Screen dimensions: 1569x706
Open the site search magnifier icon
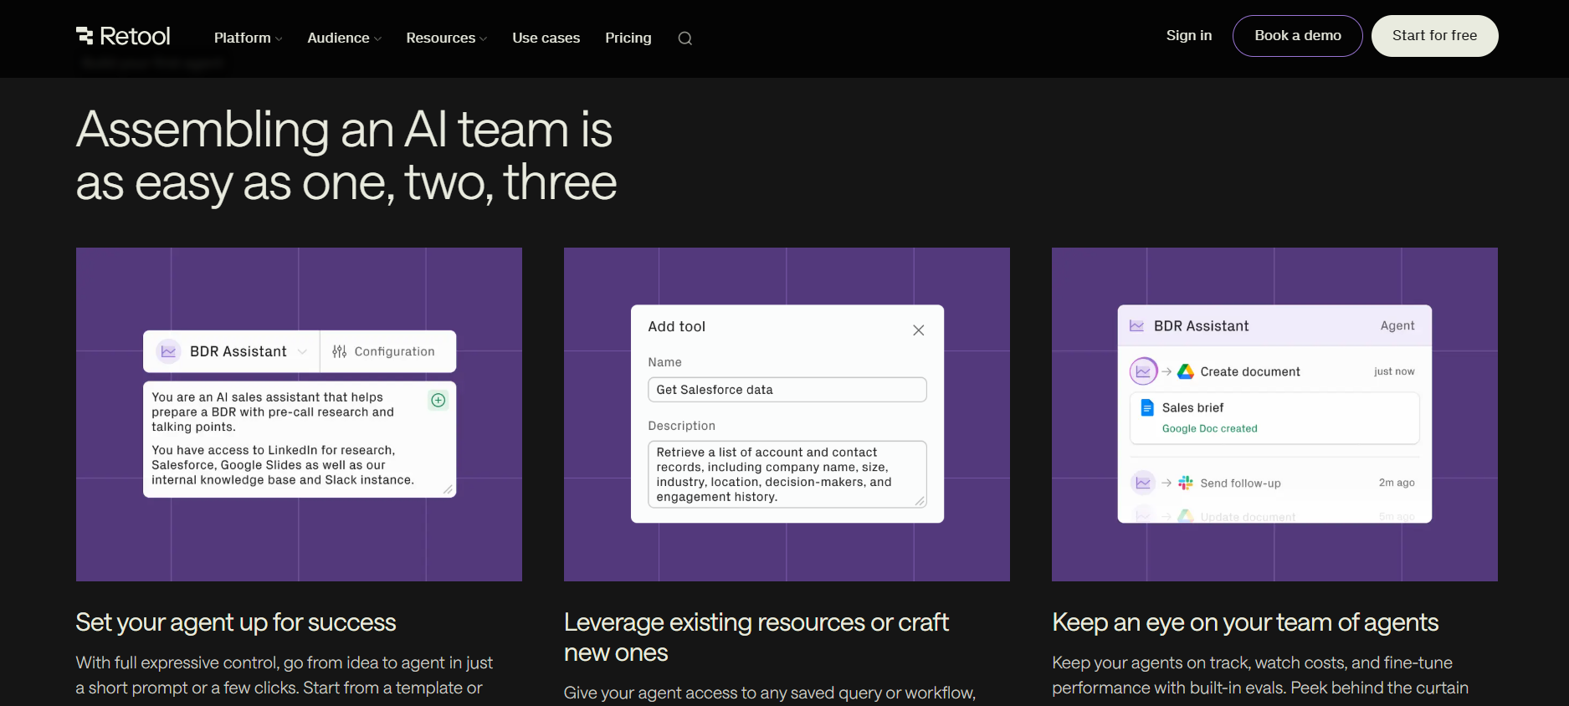coord(685,38)
